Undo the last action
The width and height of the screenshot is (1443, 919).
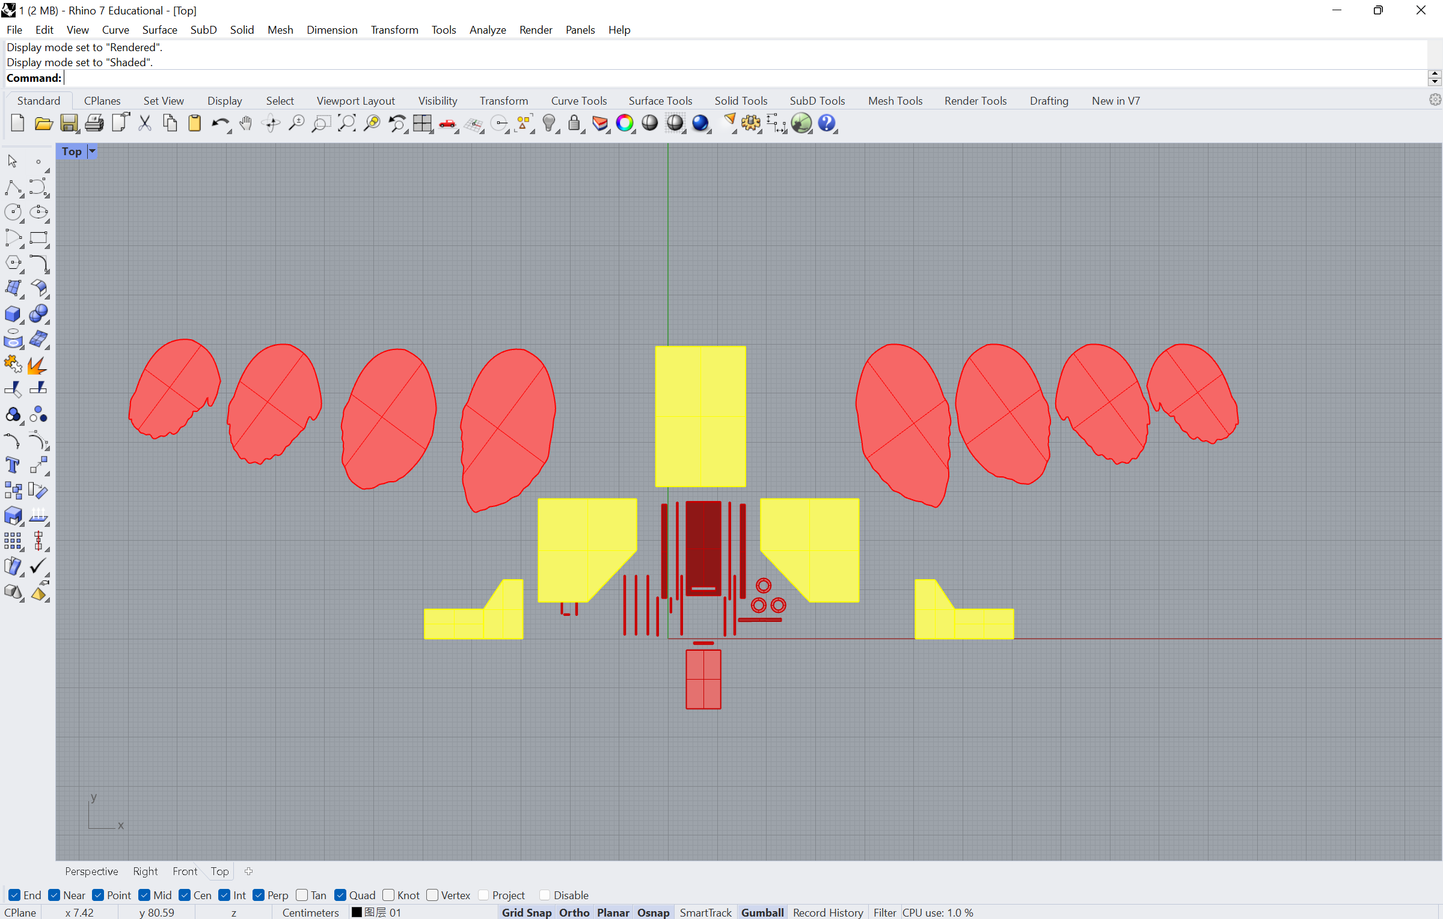[220, 123]
